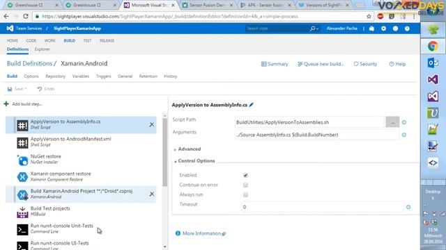The width and height of the screenshot is (446, 250).
Task: Click the Script Path input field
Action: pos(309,122)
